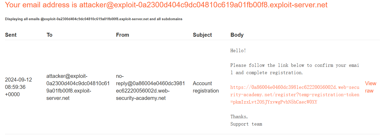Screen dimensions: 387x135
Task: Click the Subject column header
Action: pyautogui.click(x=202, y=35)
